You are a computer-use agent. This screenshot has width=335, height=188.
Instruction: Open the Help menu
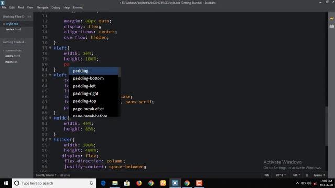click(x=66, y=7)
